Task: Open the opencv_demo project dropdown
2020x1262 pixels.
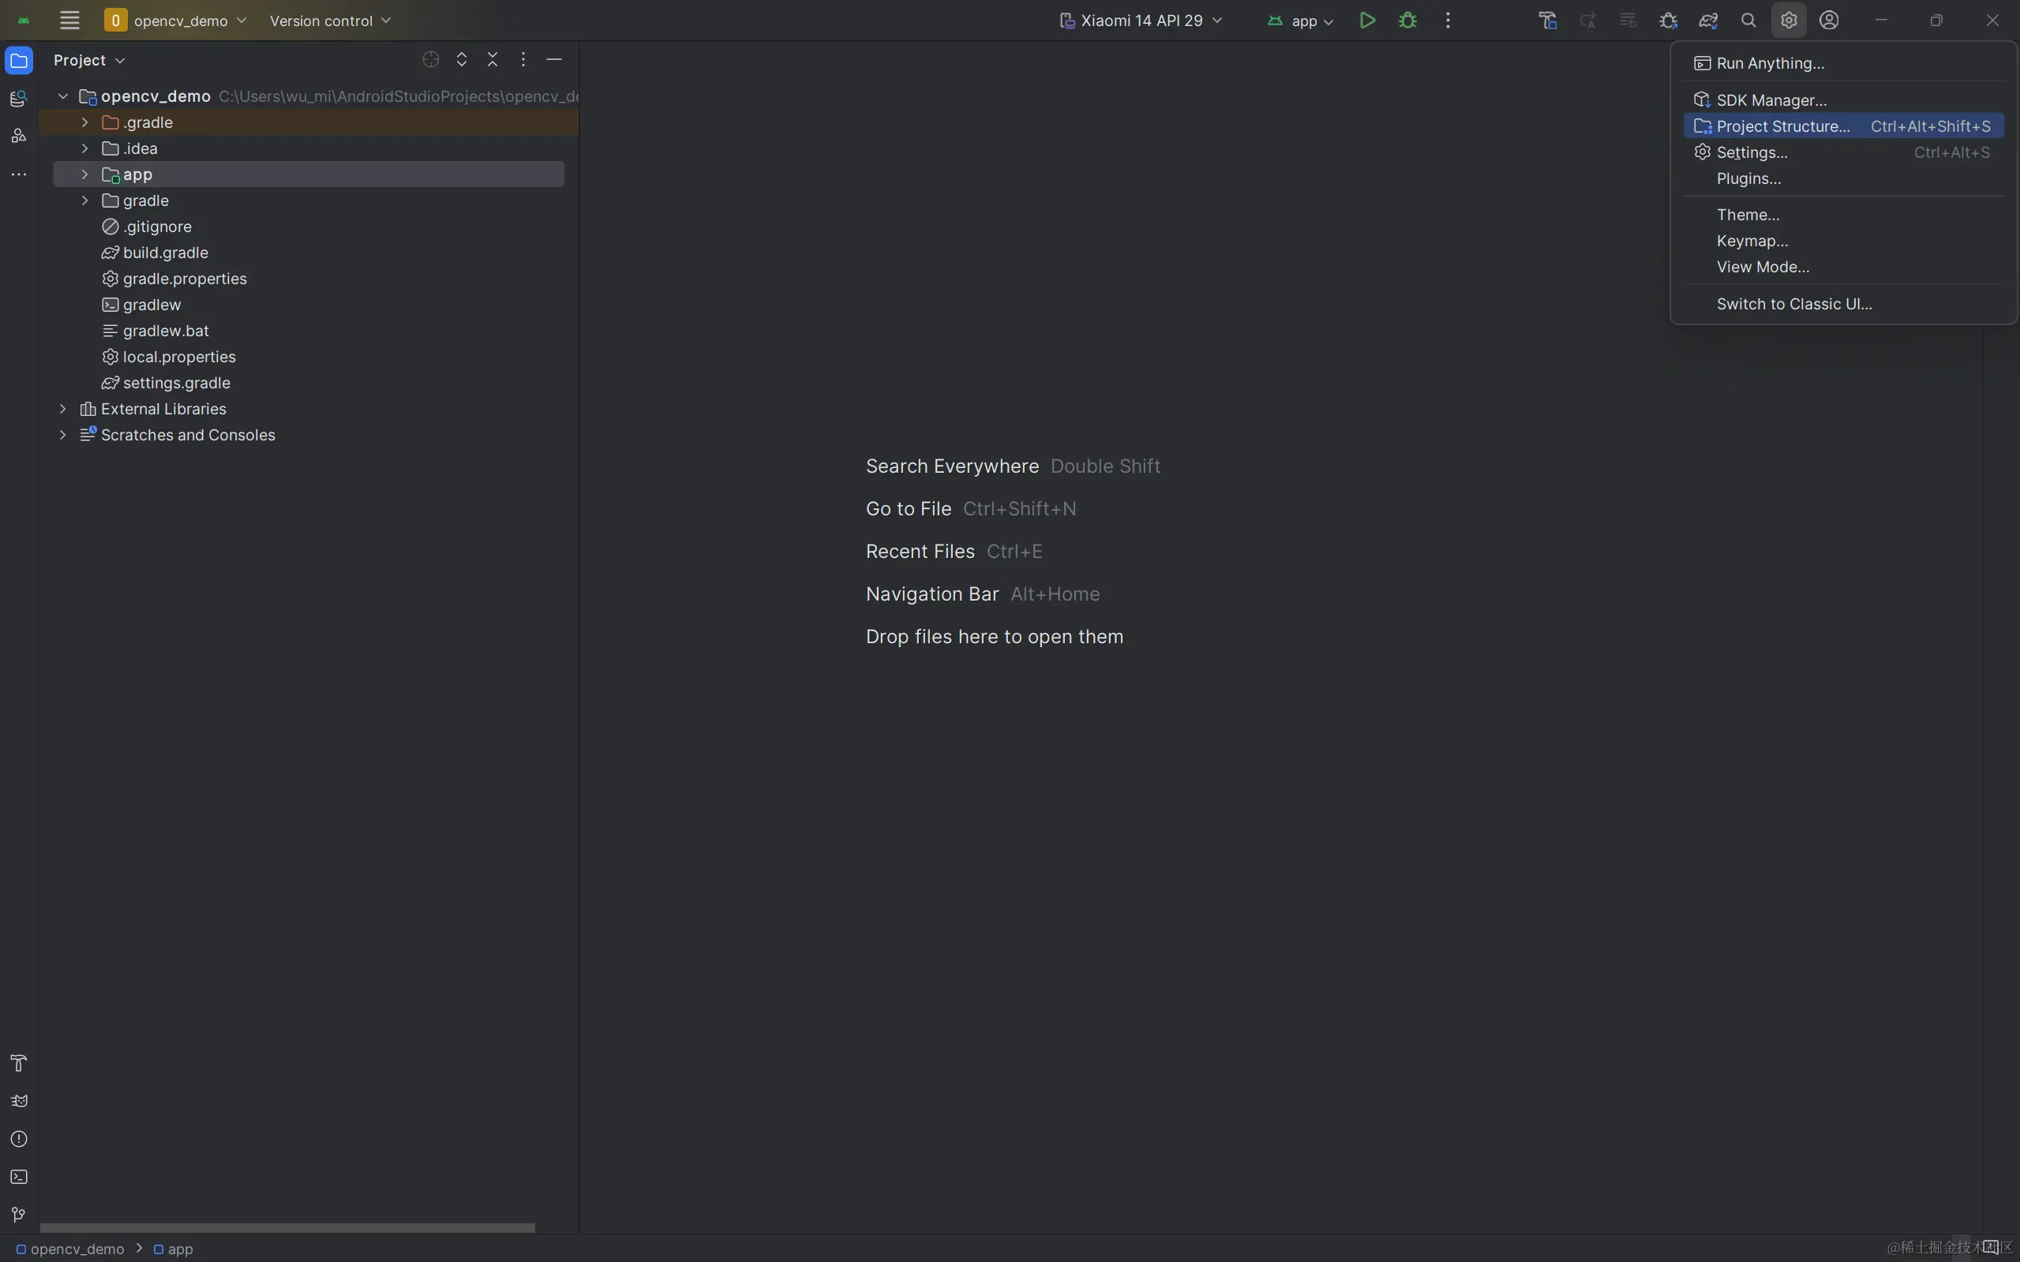Action: pos(175,20)
